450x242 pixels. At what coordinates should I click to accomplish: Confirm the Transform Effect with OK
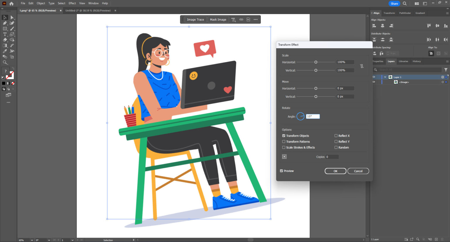tap(335, 171)
